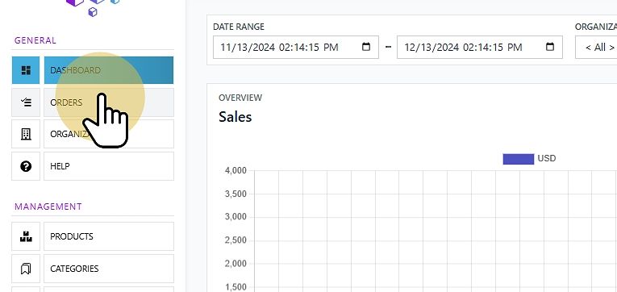
Task: Open start date calendar picker icon
Action: [366, 47]
